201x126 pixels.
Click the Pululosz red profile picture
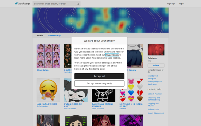pyautogui.click(x=156, y=50)
